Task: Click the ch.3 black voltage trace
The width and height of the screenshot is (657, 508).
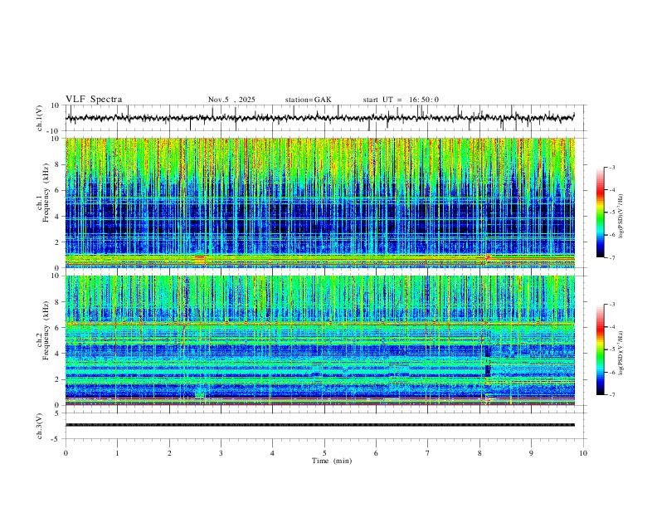Action: pyautogui.click(x=319, y=425)
